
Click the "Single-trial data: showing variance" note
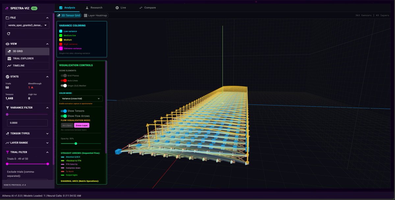(x=74, y=53)
